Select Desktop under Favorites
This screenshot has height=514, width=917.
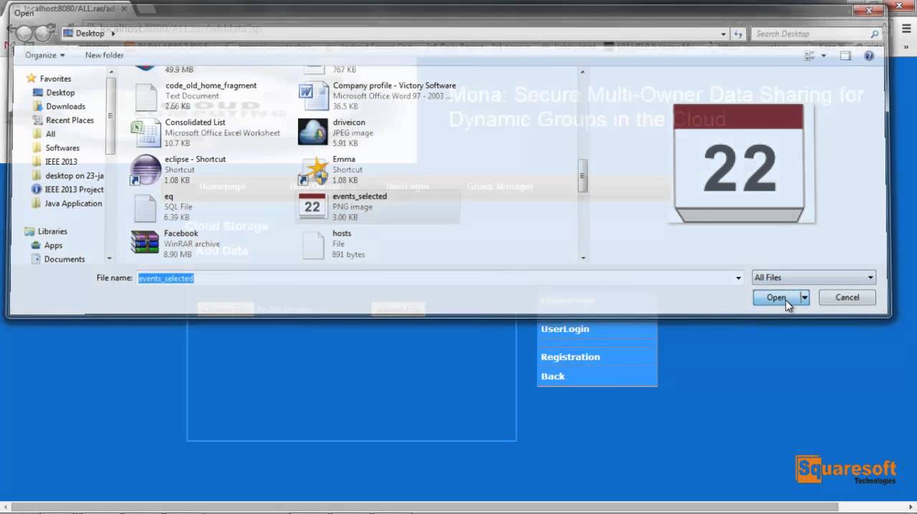[x=60, y=92]
